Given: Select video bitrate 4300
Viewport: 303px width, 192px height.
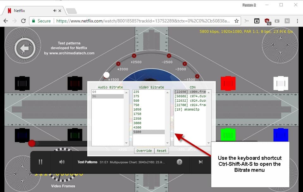Looking at the screenshot, I should point(149,128).
